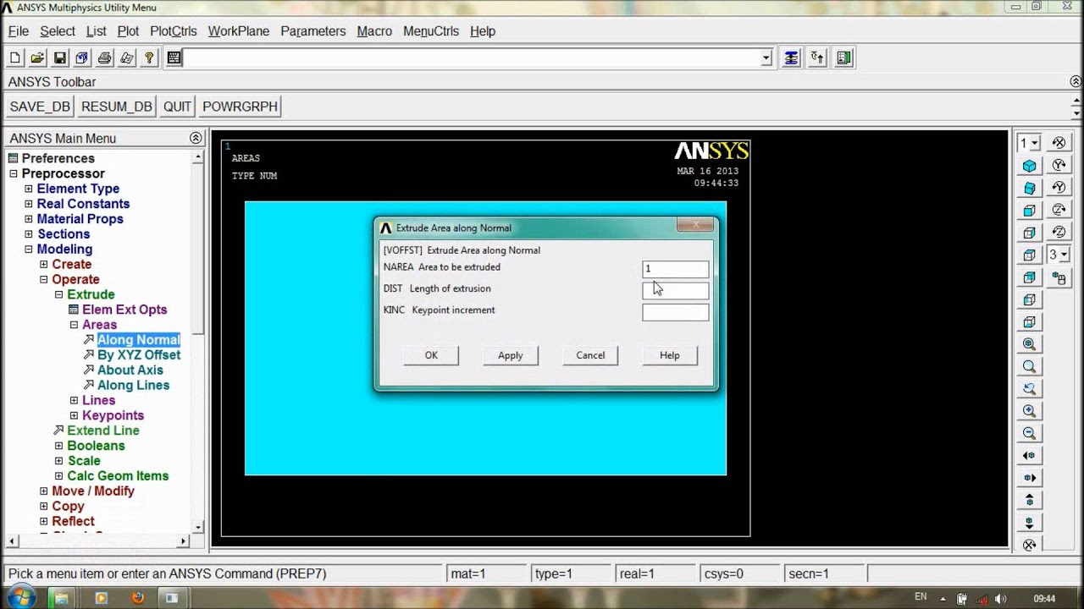Open Elem Ext Opts tree item
Screen dimensions: 1084x609
124,310
